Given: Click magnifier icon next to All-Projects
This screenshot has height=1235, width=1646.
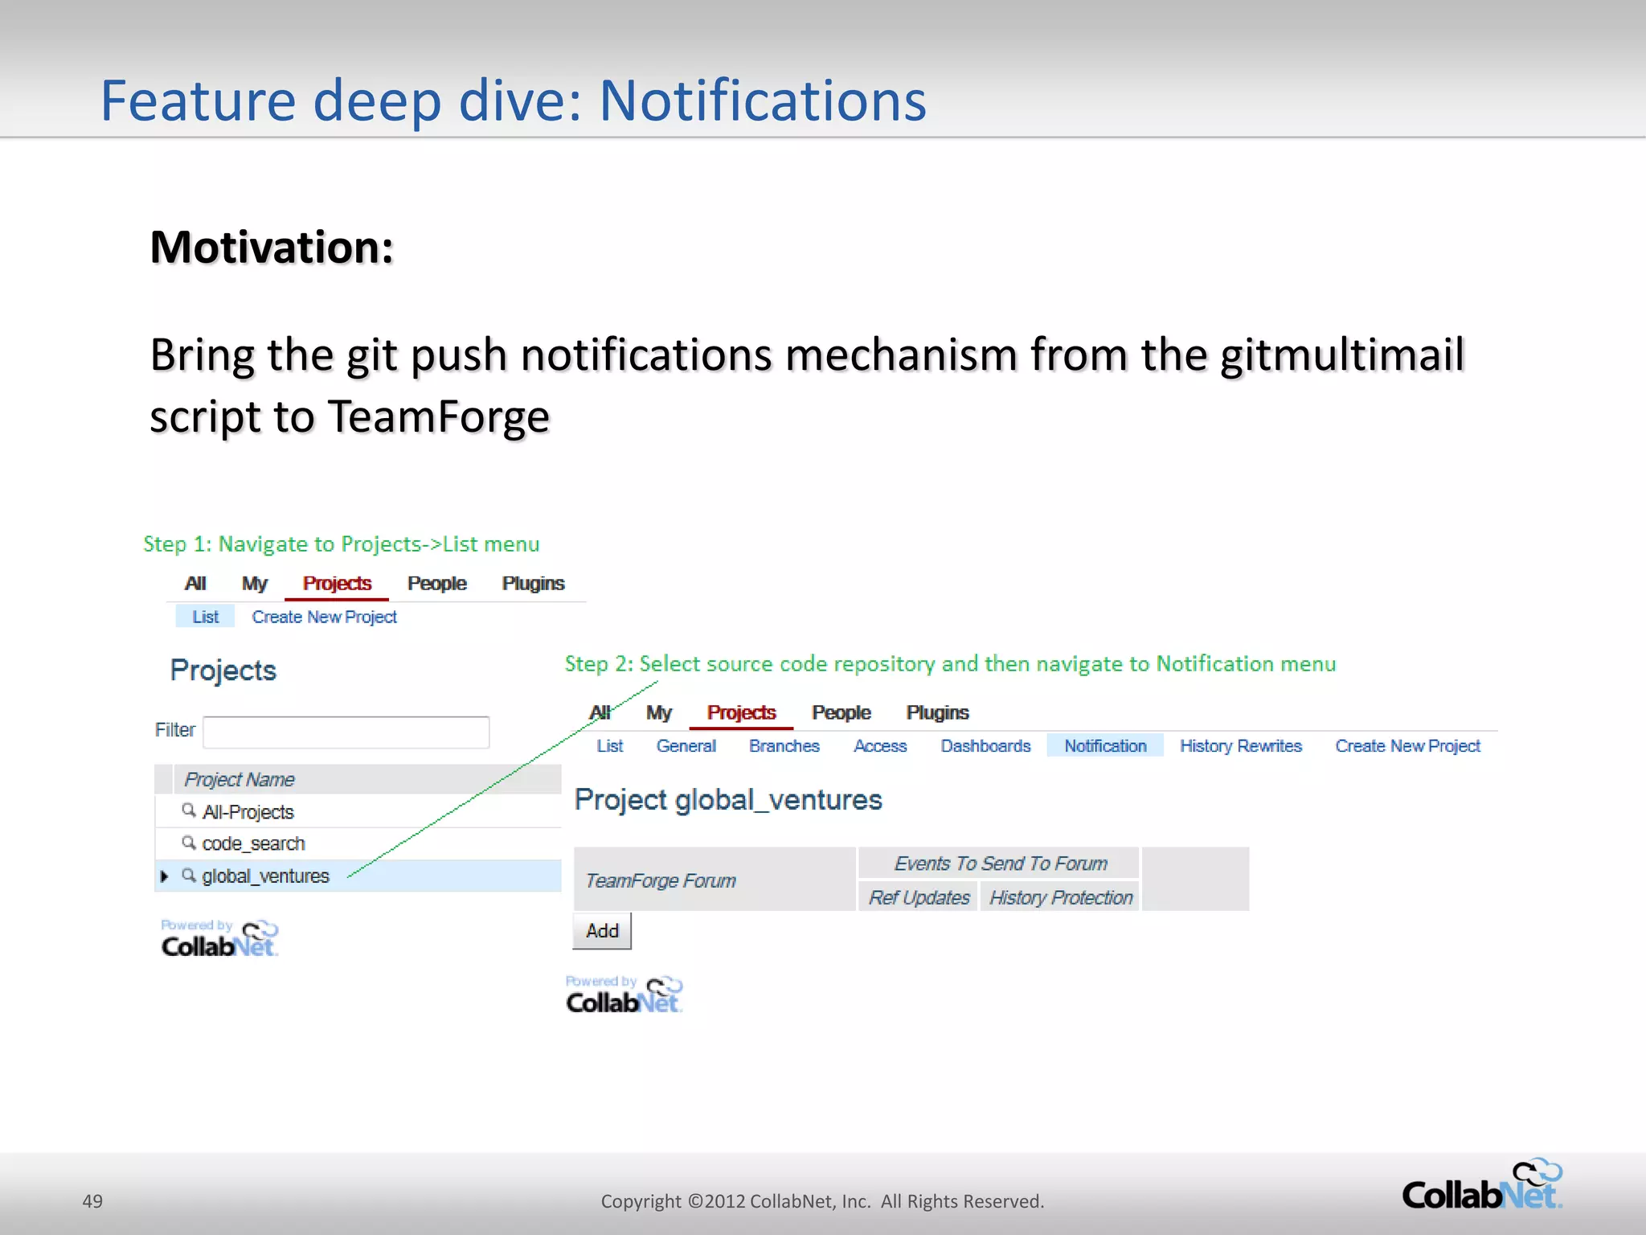Looking at the screenshot, I should (189, 810).
